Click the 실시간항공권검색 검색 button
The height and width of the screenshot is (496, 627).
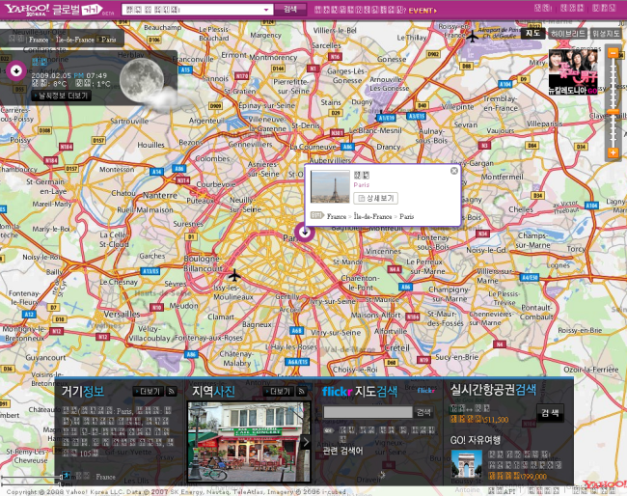point(550,413)
